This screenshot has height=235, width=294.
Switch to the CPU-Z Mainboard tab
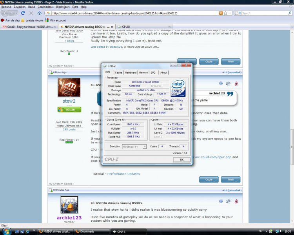pyautogui.click(x=131, y=72)
